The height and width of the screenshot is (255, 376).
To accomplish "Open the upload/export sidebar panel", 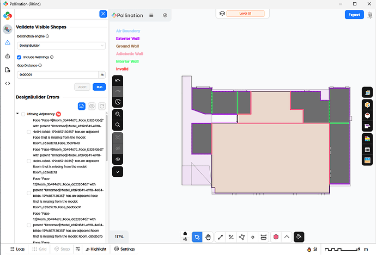I will click(8, 56).
